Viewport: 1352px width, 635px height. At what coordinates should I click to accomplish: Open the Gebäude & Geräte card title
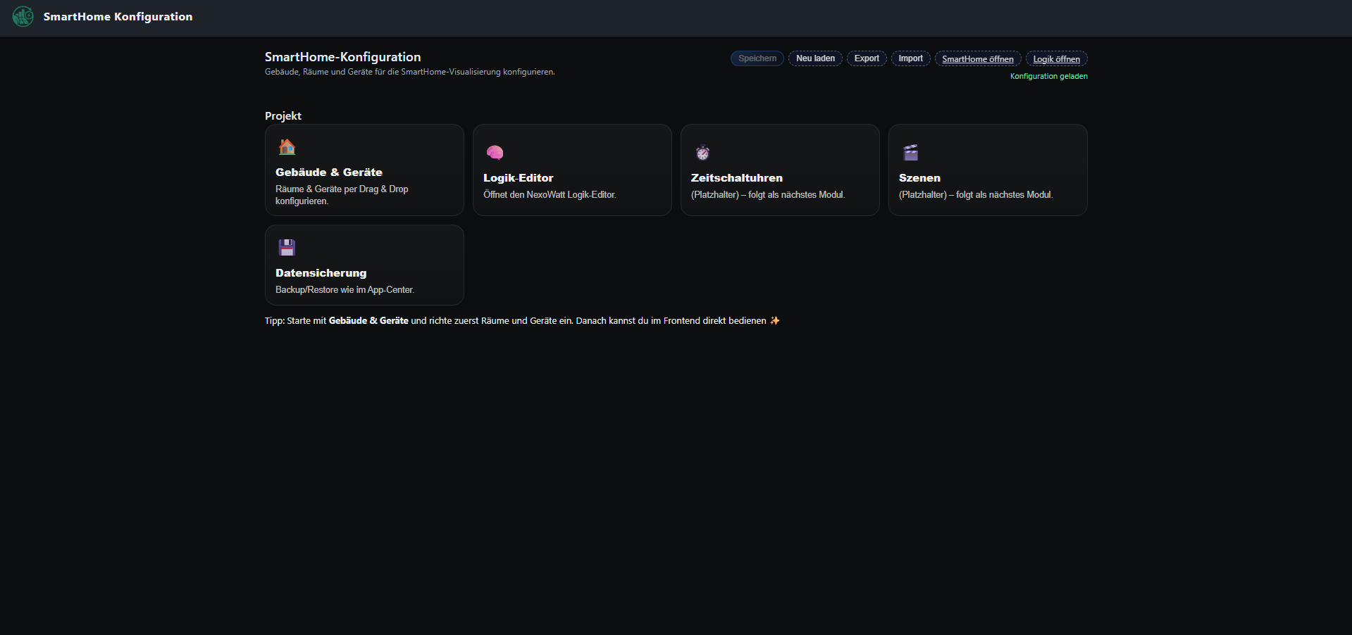pos(329,172)
